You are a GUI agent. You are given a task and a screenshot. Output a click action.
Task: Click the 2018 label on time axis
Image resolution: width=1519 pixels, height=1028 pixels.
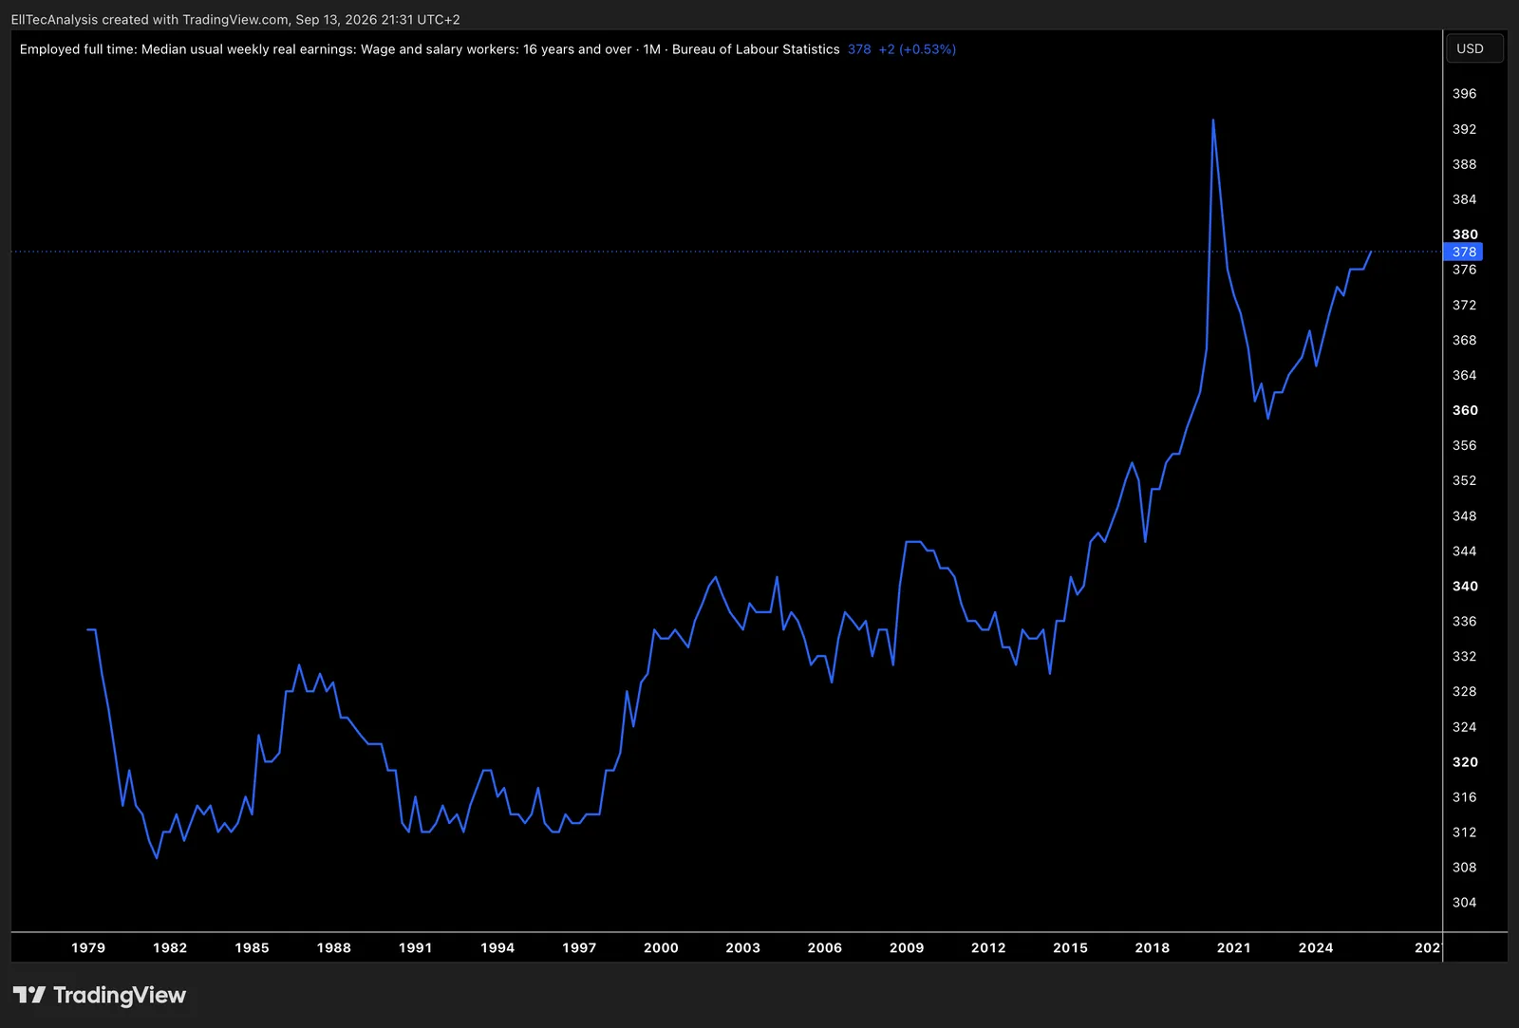click(1153, 947)
